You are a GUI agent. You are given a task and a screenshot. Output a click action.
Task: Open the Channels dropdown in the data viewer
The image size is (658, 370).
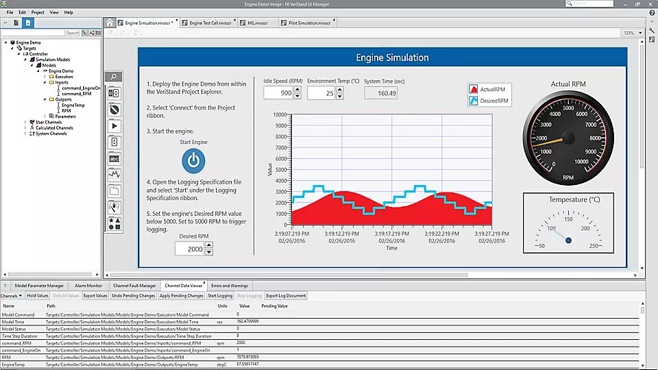12,296
